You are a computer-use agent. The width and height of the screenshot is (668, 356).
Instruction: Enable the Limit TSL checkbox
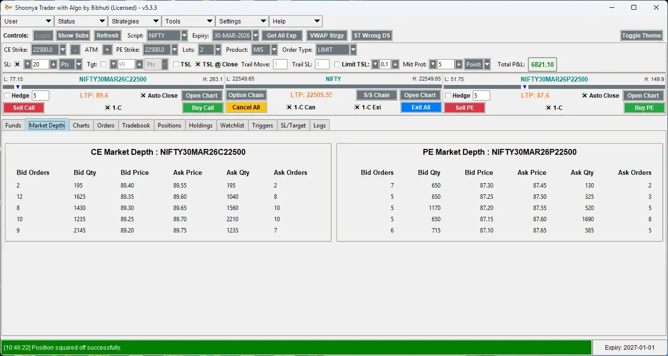tap(337, 64)
